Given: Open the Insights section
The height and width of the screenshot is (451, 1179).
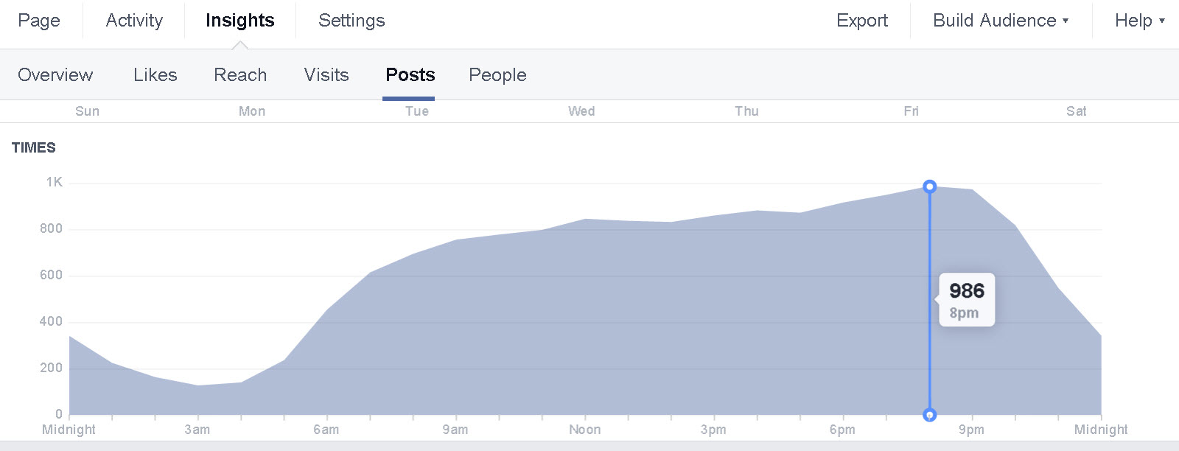Looking at the screenshot, I should (239, 20).
